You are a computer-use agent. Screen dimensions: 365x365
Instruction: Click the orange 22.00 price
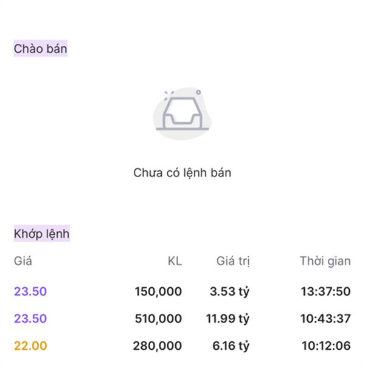30,346
